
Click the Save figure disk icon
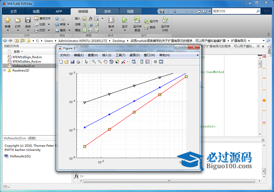pos(72,62)
